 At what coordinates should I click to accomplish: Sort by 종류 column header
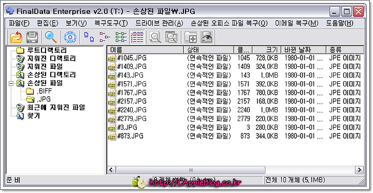(x=345, y=50)
